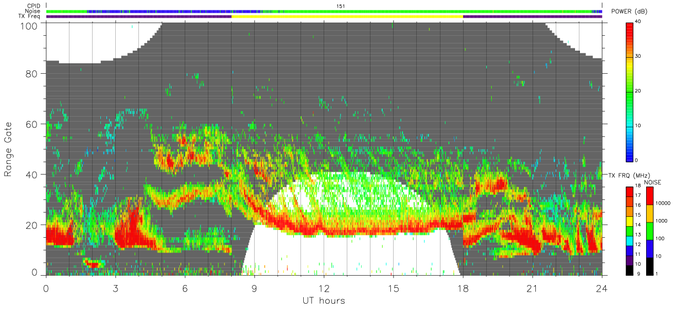
Task: Click the green band of power colorbar
Action: point(630,94)
